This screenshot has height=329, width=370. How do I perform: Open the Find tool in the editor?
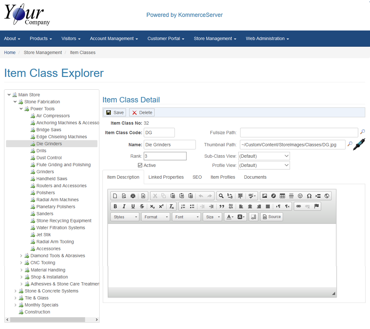(x=221, y=196)
